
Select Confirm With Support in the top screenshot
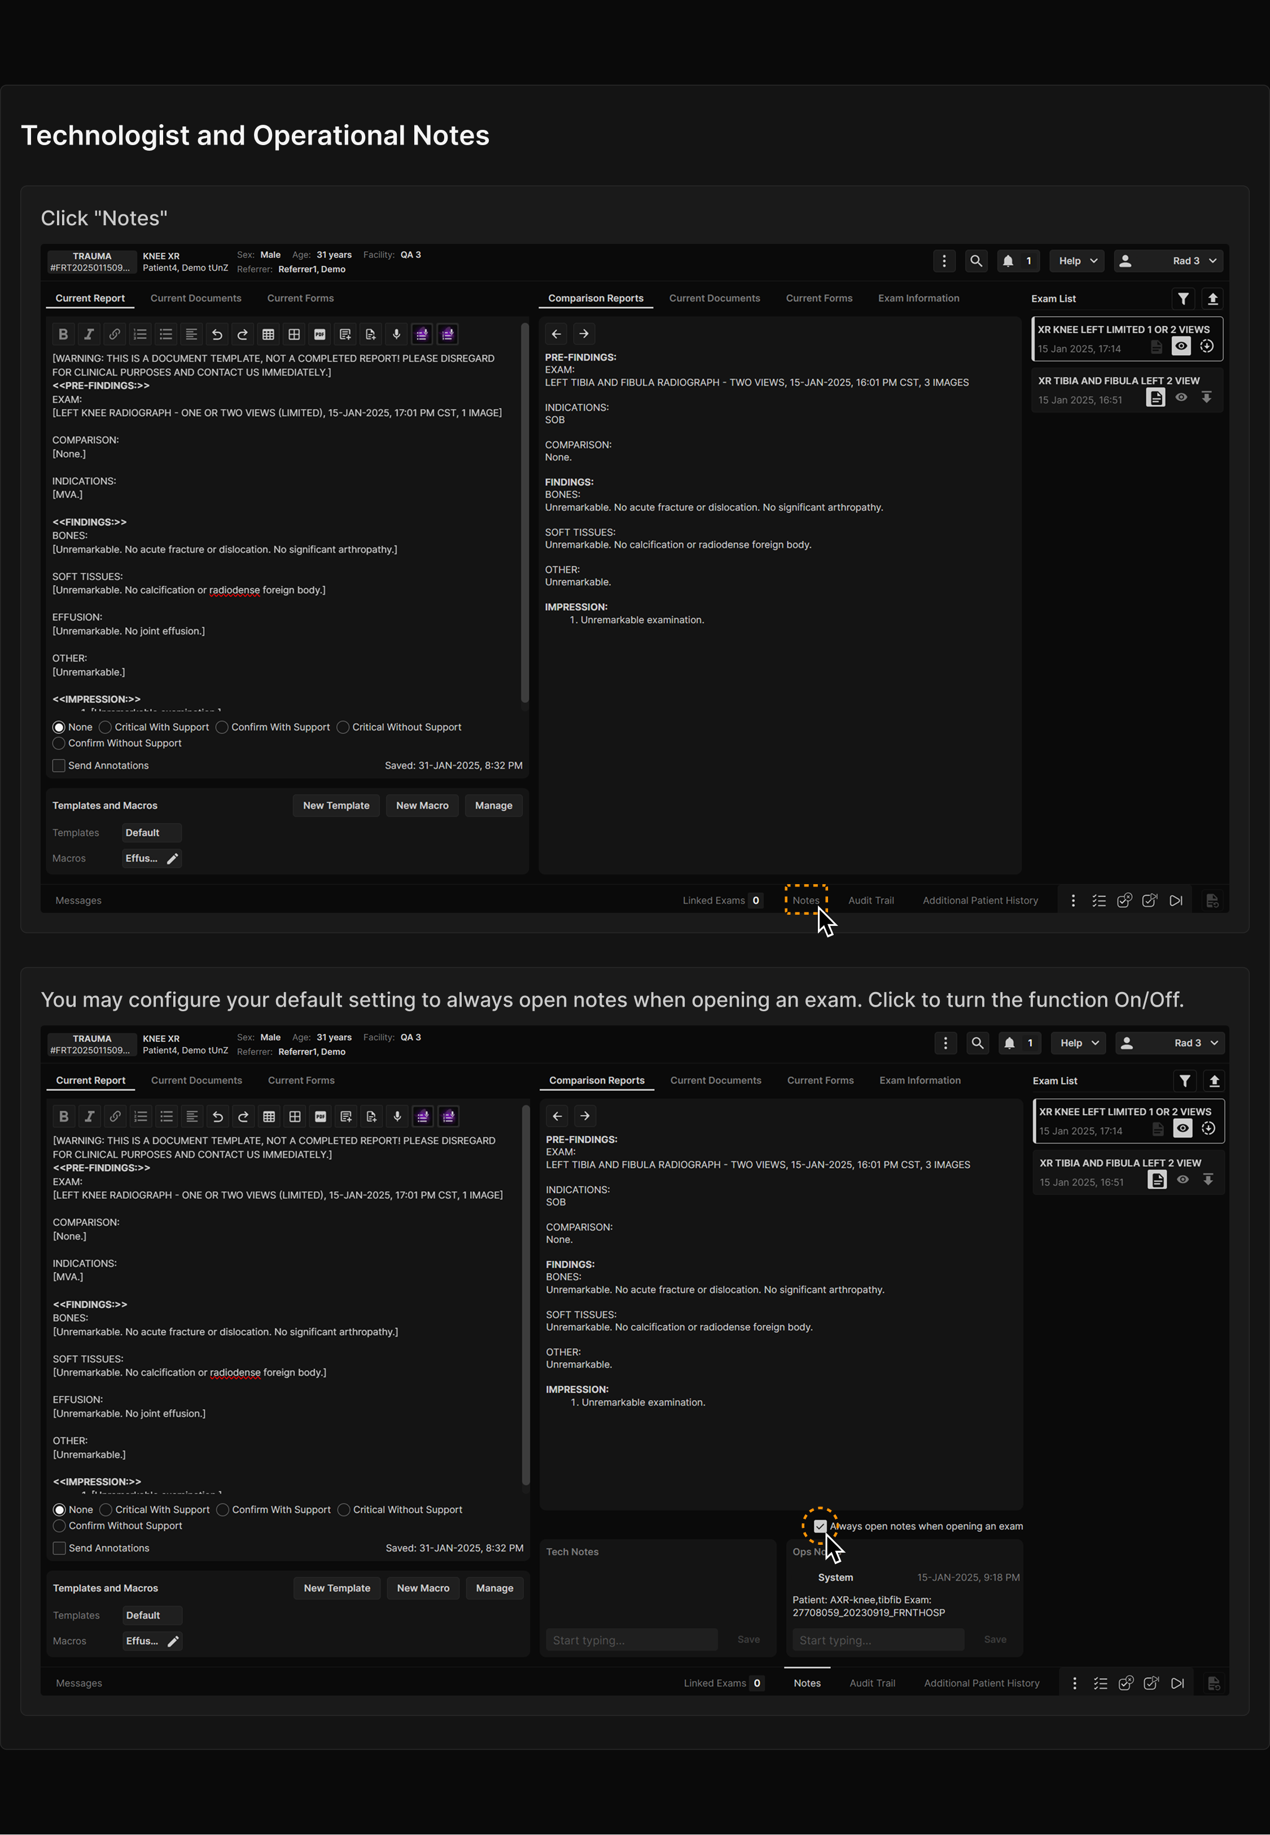[x=222, y=727]
